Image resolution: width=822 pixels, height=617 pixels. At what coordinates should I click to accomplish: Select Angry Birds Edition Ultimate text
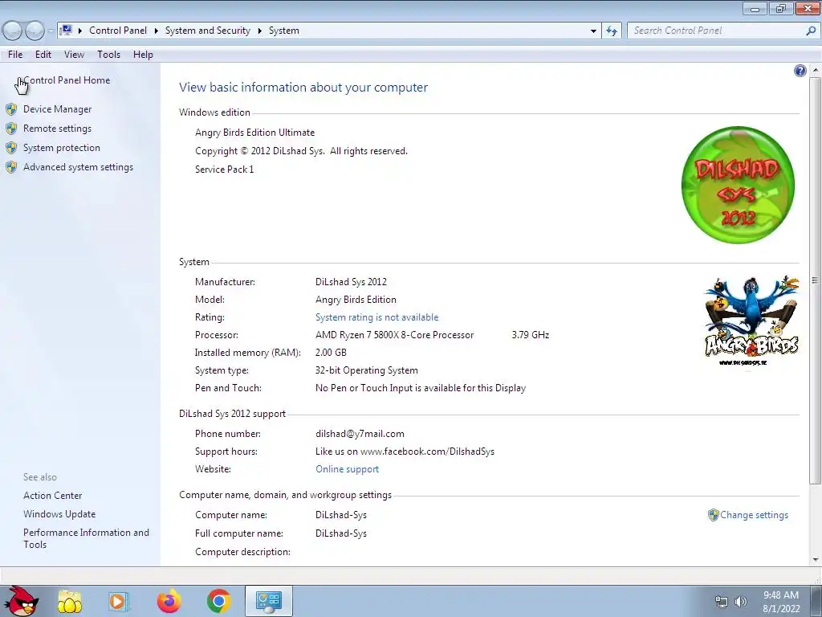(254, 133)
